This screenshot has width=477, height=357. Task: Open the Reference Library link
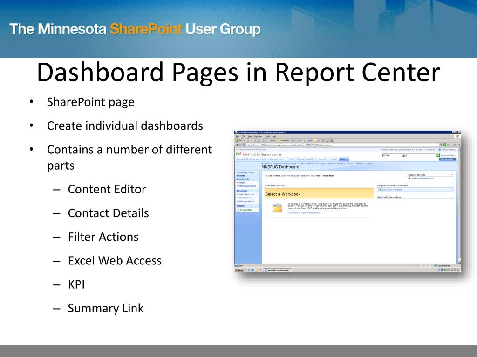[x=246, y=201]
